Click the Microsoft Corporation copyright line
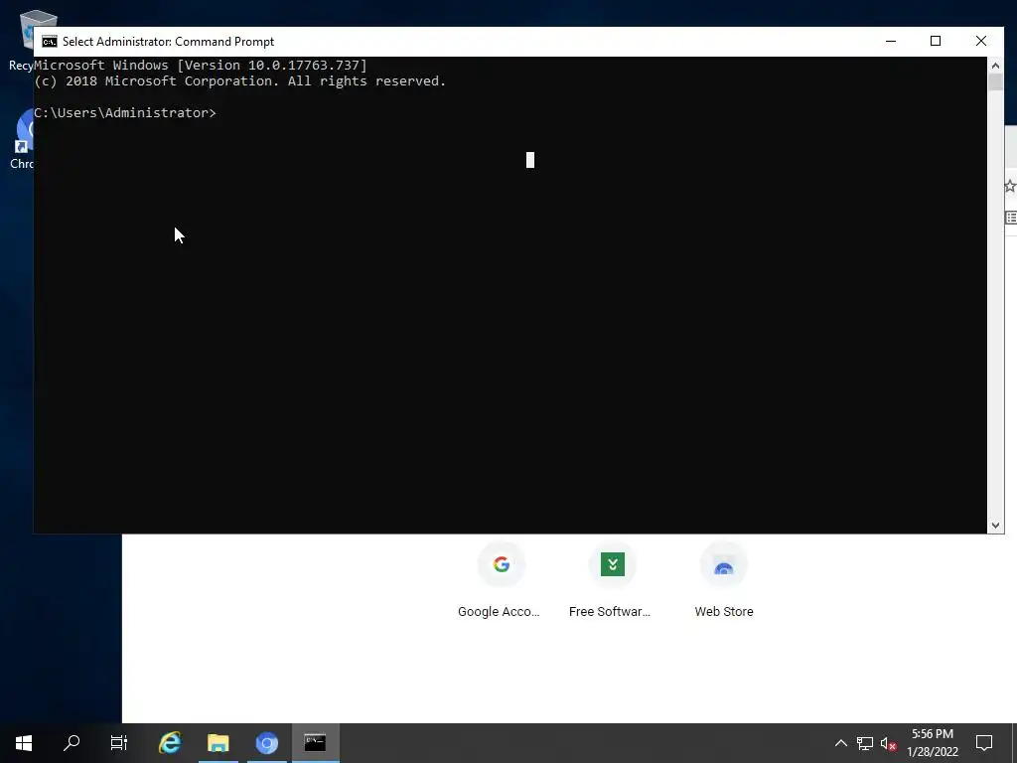The height and width of the screenshot is (763, 1017). pyautogui.click(x=240, y=81)
